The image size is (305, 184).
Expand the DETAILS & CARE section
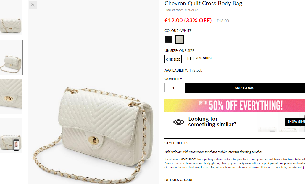pyautogui.click(x=179, y=180)
